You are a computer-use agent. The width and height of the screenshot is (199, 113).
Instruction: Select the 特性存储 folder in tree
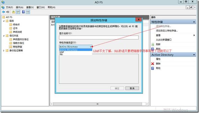(x=17, y=47)
